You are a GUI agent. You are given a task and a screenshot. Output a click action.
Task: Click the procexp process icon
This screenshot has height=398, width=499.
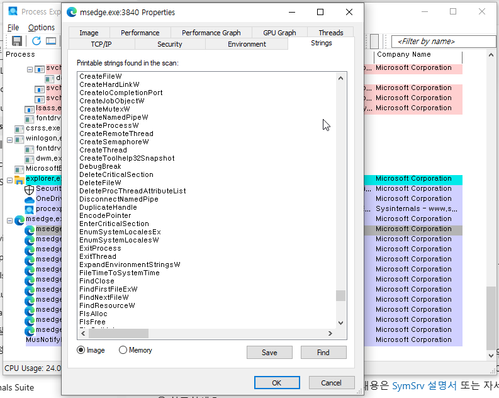[x=30, y=210]
